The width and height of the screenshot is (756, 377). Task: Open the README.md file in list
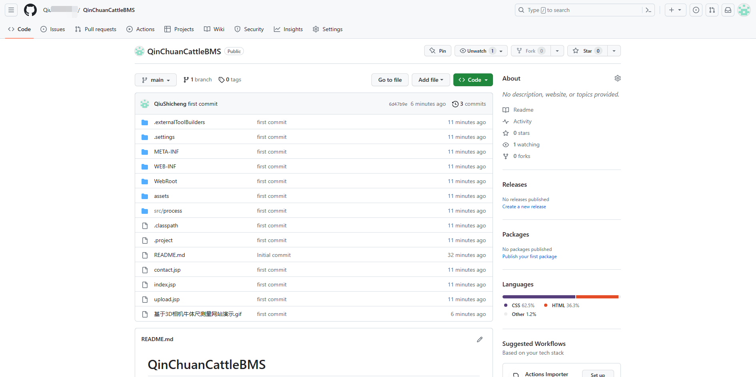[170, 255]
